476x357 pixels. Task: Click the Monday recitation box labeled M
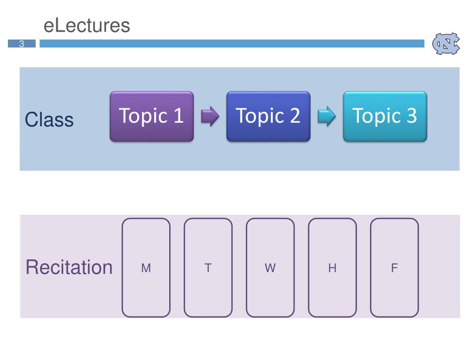[146, 267]
